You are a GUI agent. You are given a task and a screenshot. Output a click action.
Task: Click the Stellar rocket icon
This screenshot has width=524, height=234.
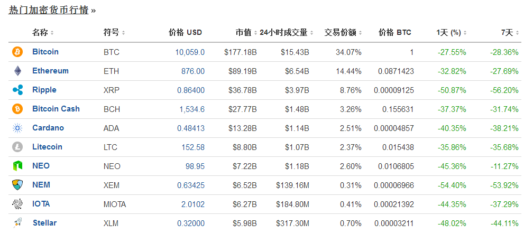(x=17, y=223)
